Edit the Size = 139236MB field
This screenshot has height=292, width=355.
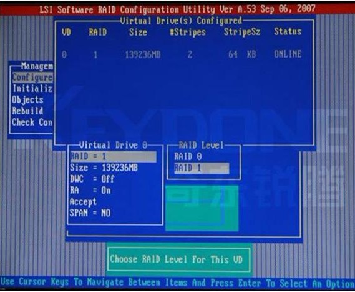point(104,168)
